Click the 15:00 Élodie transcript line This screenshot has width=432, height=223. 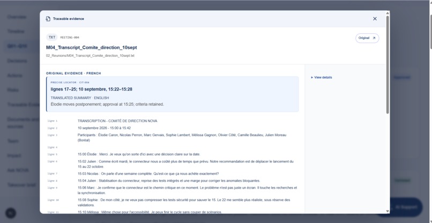139,154
